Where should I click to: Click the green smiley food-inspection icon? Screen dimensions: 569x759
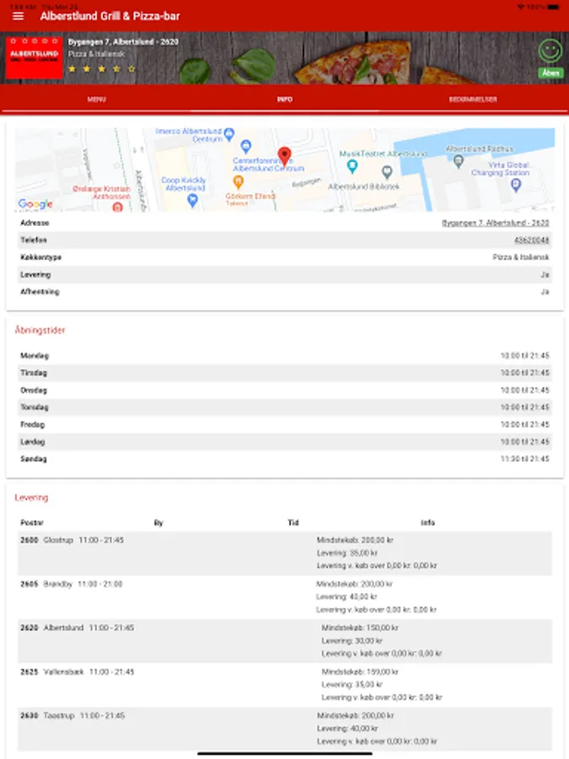coord(550,51)
